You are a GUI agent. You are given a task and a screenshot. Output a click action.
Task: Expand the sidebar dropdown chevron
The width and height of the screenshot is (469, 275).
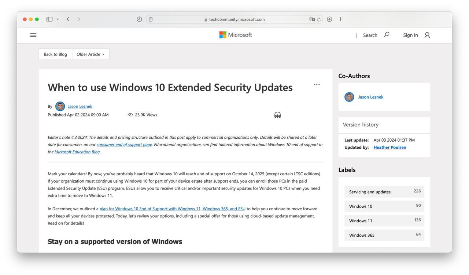pos(58,19)
